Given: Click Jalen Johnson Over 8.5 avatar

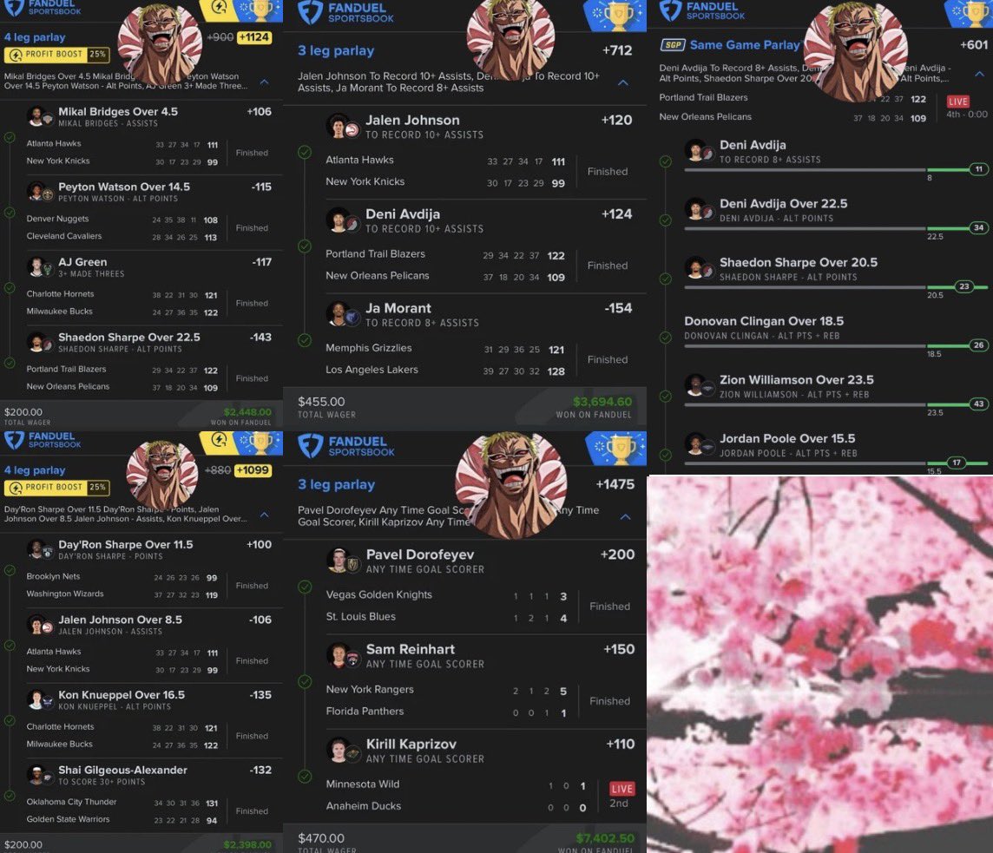Looking at the screenshot, I should pyautogui.click(x=40, y=625).
